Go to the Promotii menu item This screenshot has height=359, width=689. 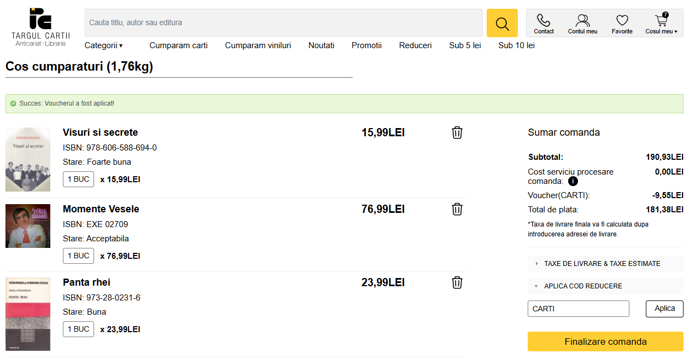pyautogui.click(x=366, y=45)
